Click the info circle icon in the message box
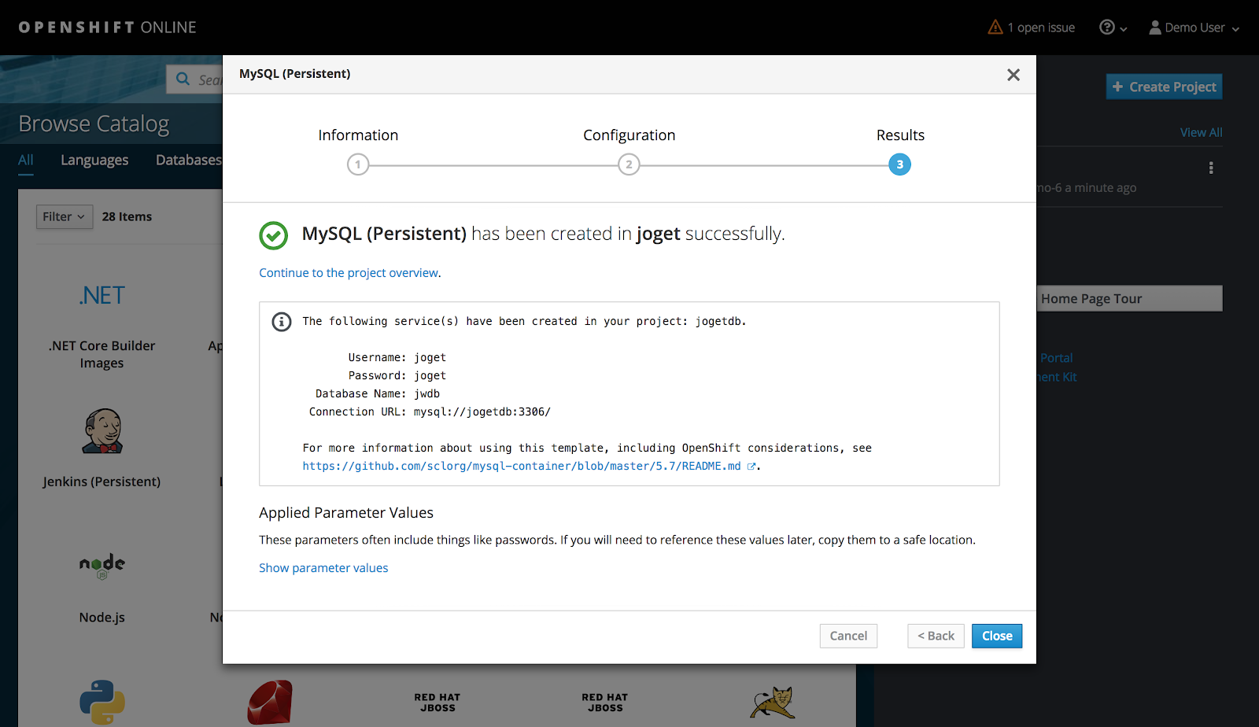 [281, 322]
